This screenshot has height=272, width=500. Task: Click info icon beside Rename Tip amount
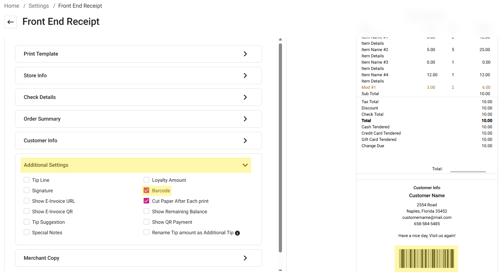(237, 233)
